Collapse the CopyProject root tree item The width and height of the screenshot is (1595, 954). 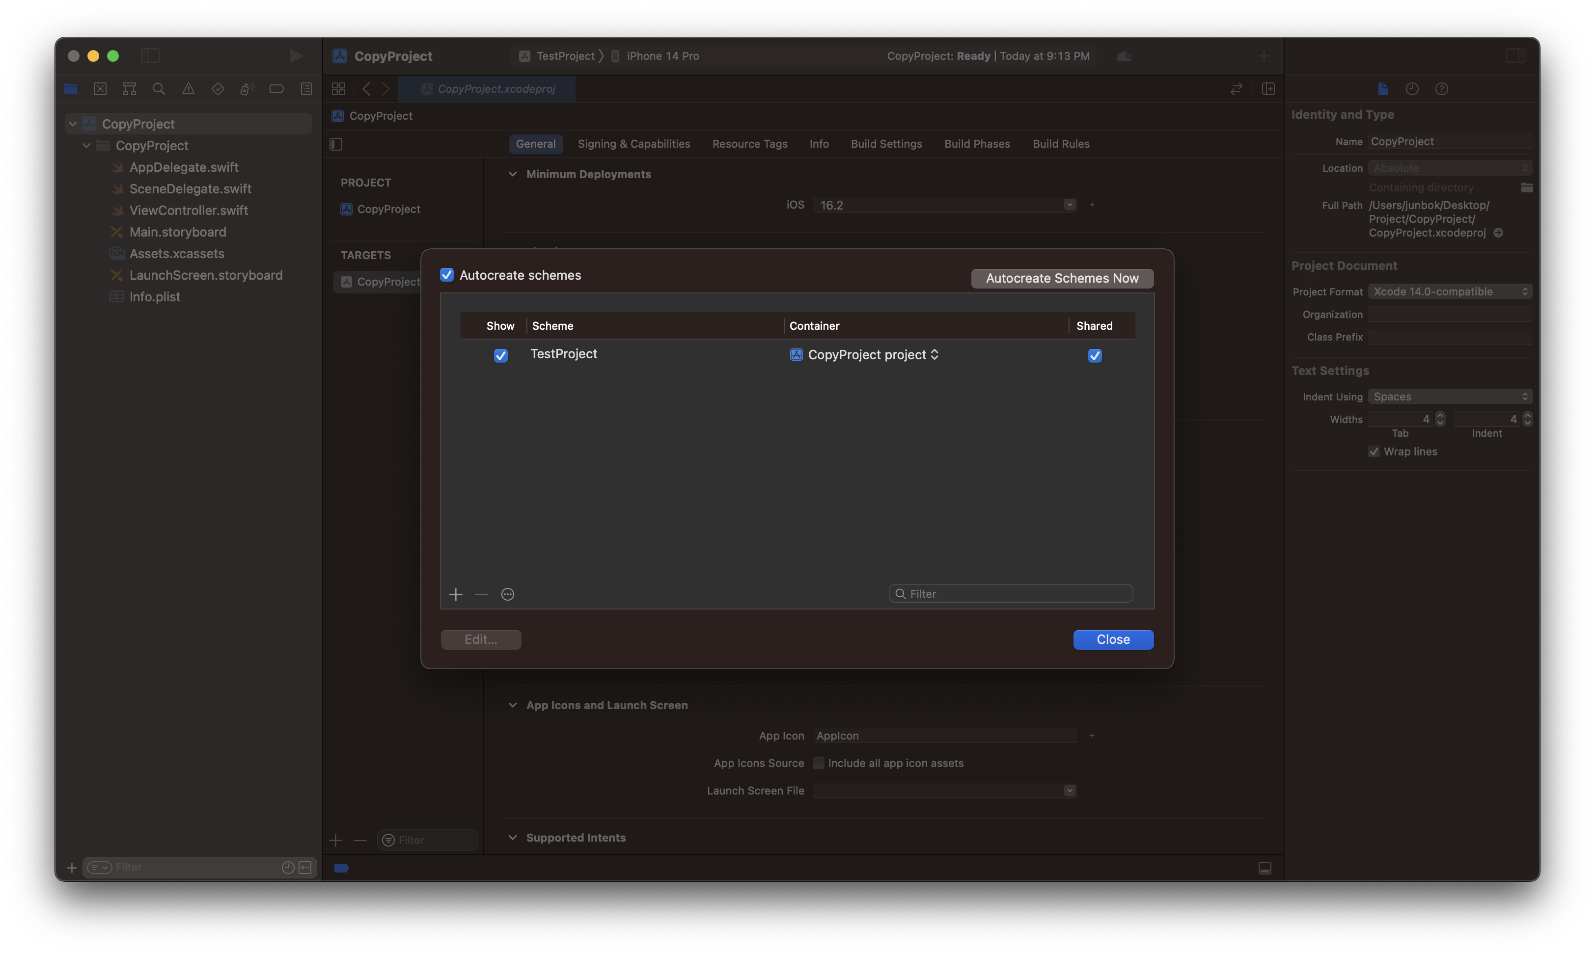coord(73,124)
